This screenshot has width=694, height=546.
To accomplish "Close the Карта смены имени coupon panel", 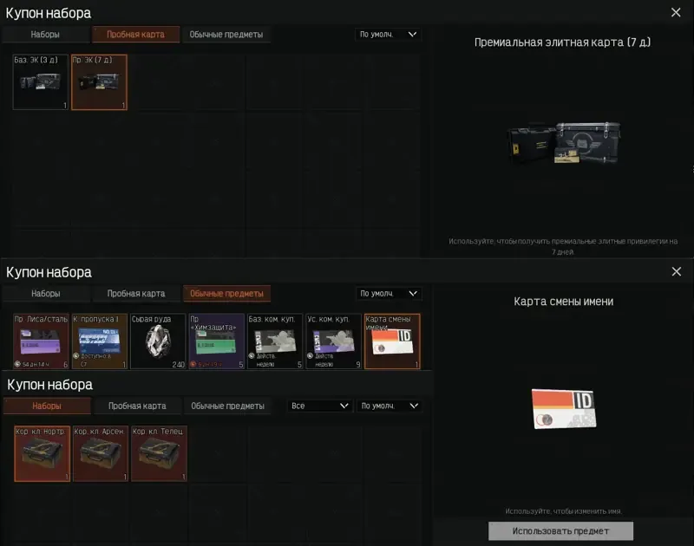I will click(677, 271).
